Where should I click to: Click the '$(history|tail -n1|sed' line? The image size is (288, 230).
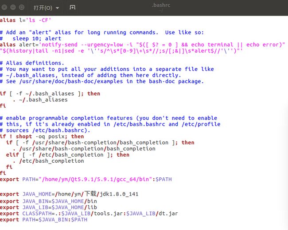point(121,51)
